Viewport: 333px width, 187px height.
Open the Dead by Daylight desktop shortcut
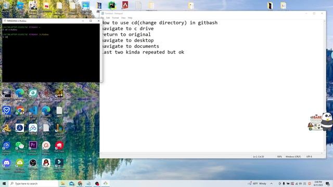coord(7,93)
